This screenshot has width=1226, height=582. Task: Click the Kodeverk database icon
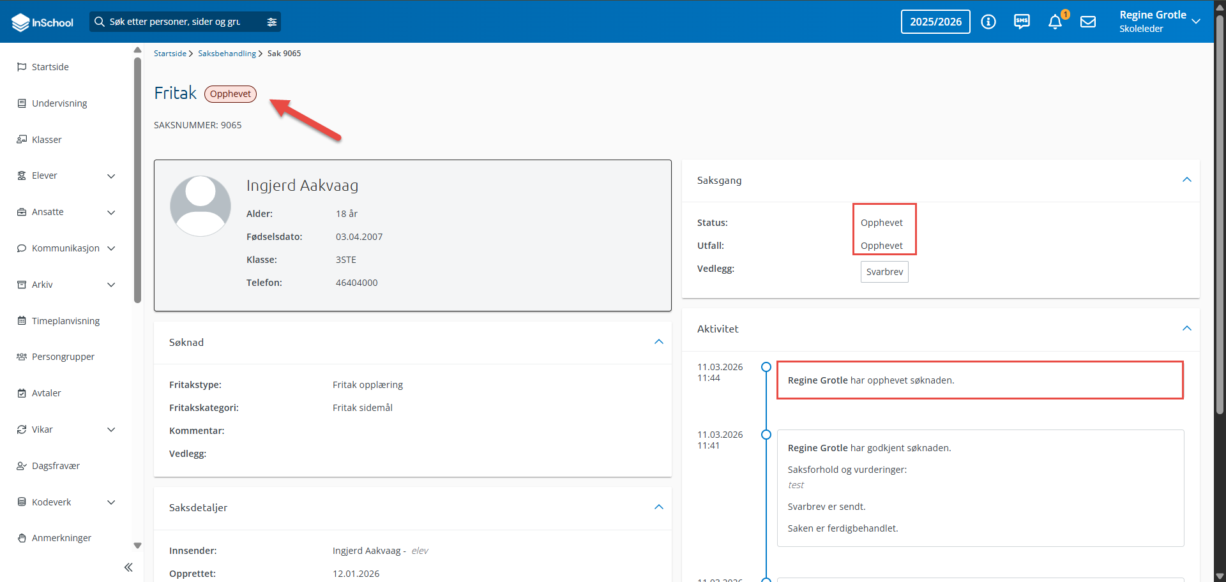[22, 502]
